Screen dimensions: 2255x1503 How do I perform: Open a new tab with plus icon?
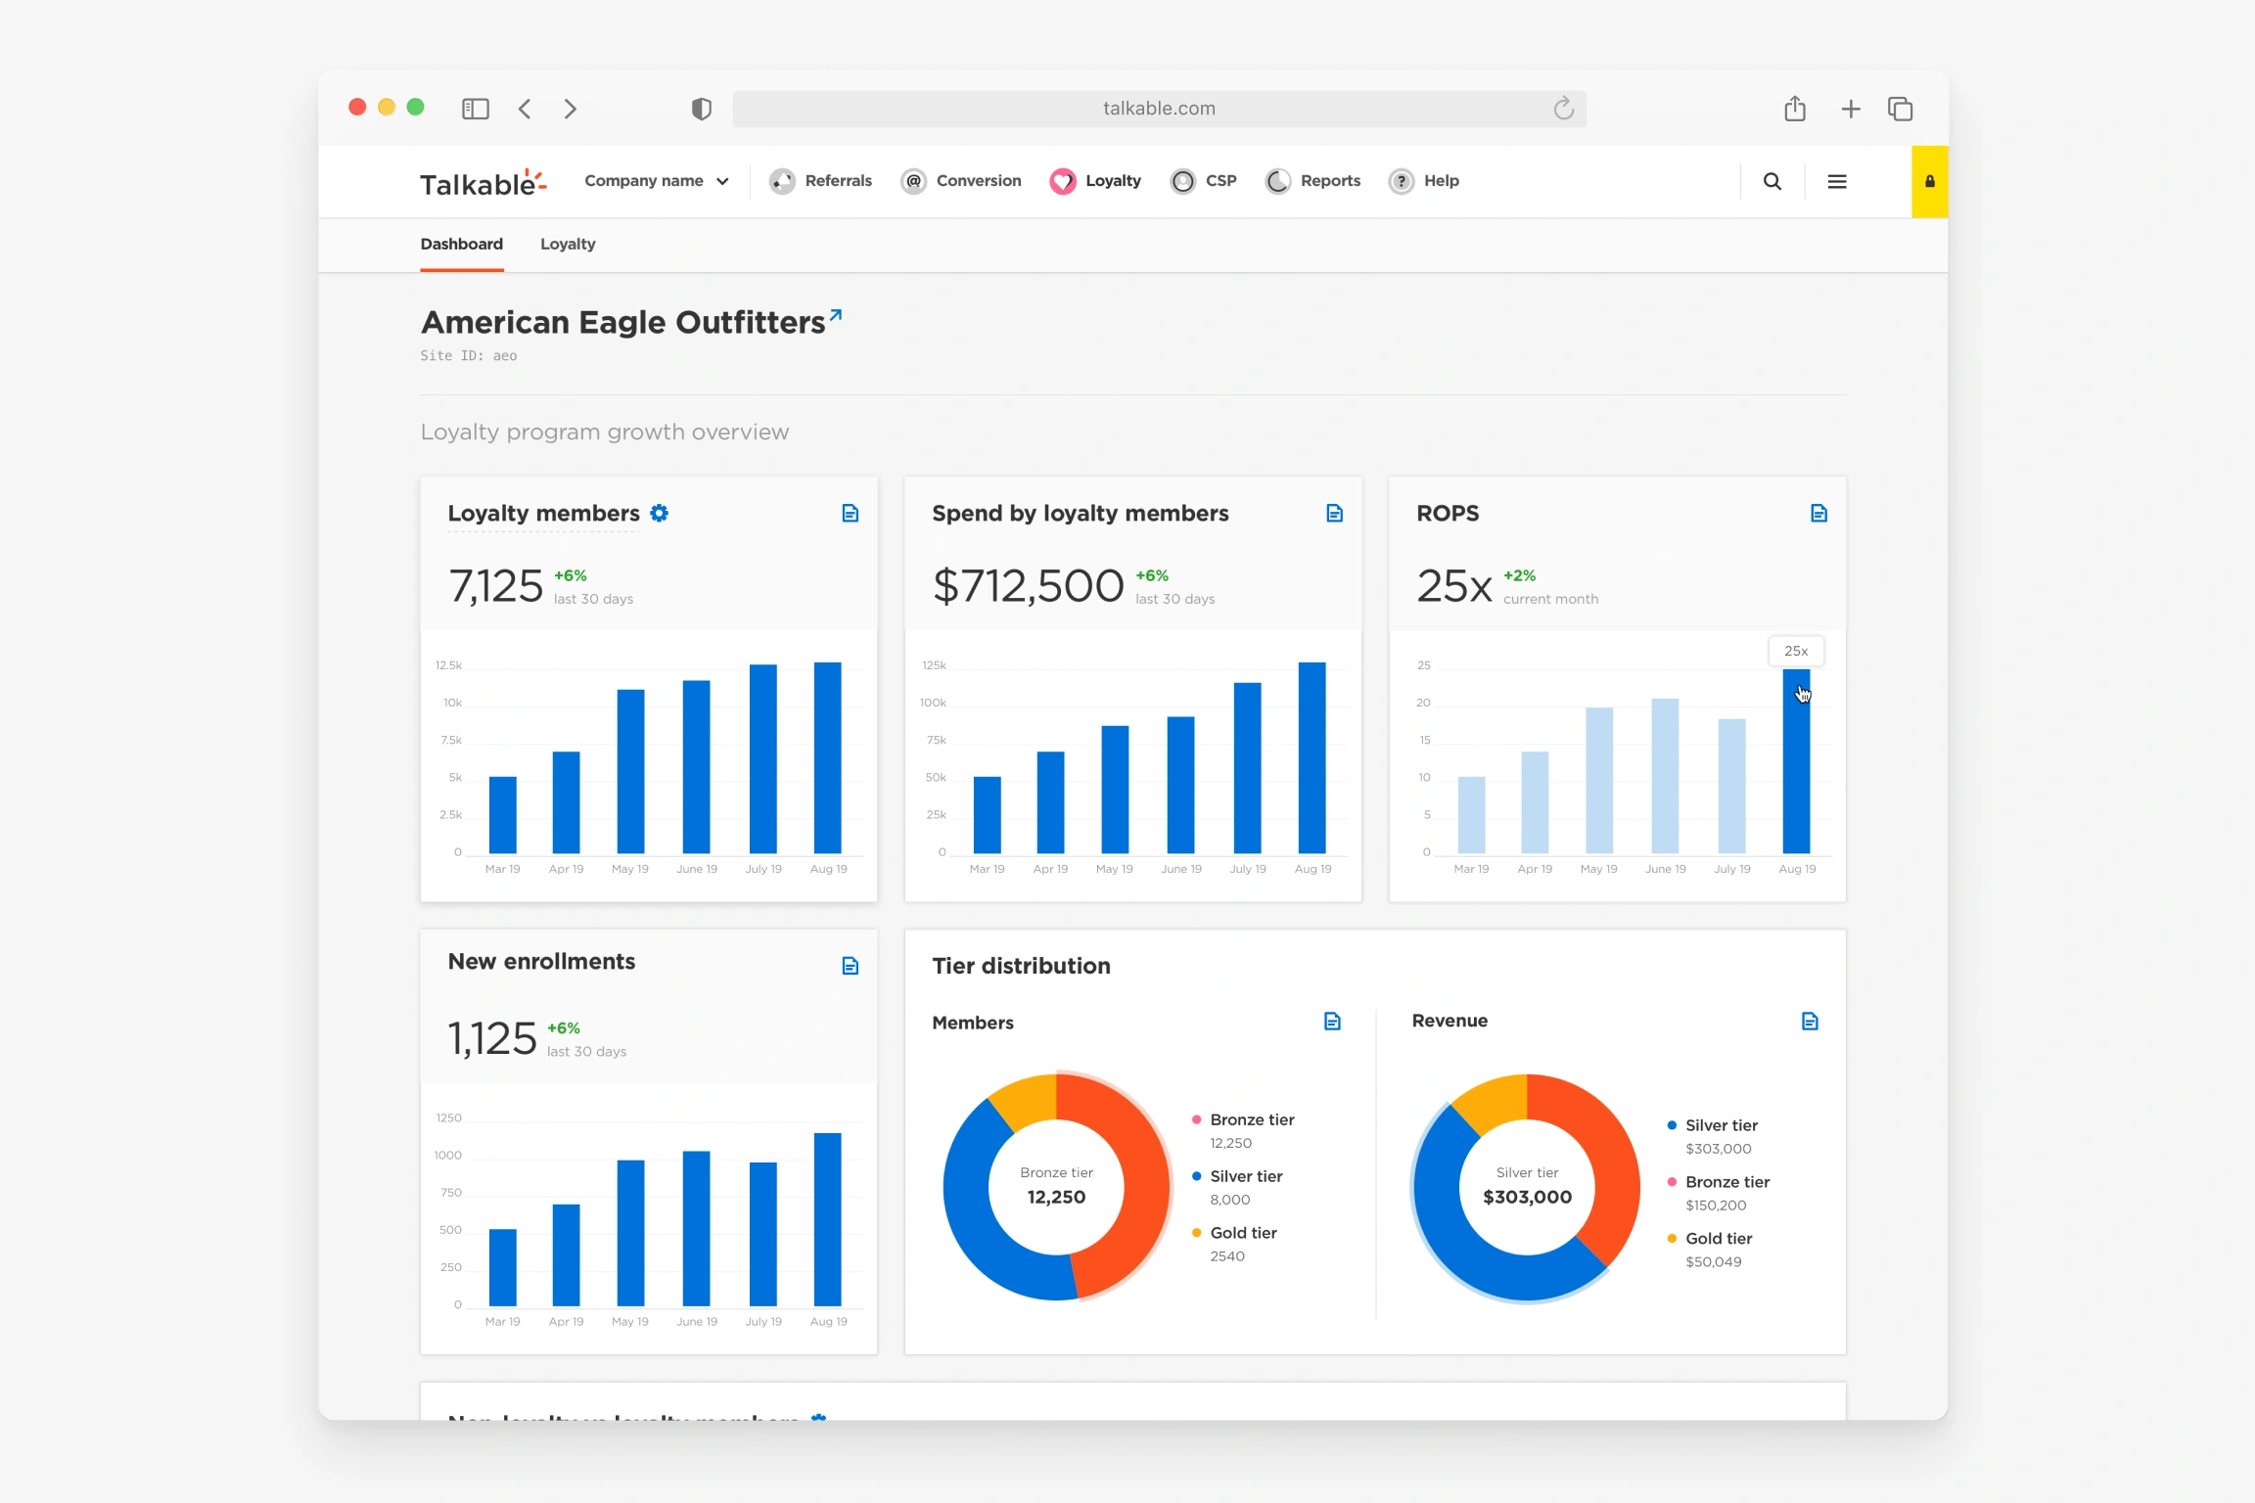(x=1850, y=109)
